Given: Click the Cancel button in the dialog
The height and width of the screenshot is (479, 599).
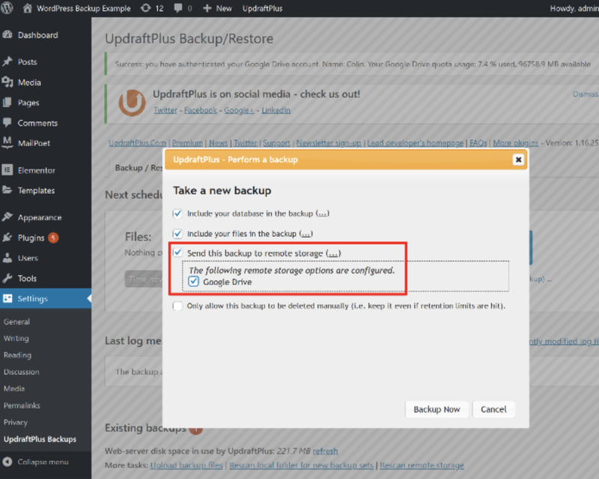Looking at the screenshot, I should 493,409.
